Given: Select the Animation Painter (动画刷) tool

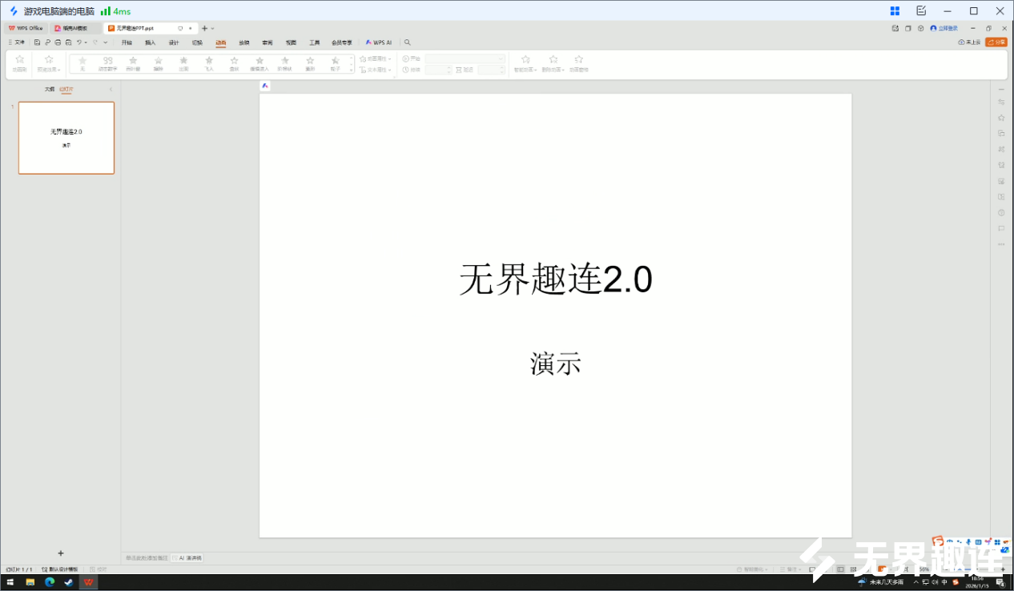Looking at the screenshot, I should [18, 64].
